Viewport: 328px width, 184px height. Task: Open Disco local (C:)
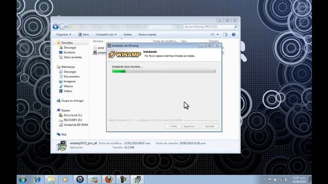pos(73,115)
